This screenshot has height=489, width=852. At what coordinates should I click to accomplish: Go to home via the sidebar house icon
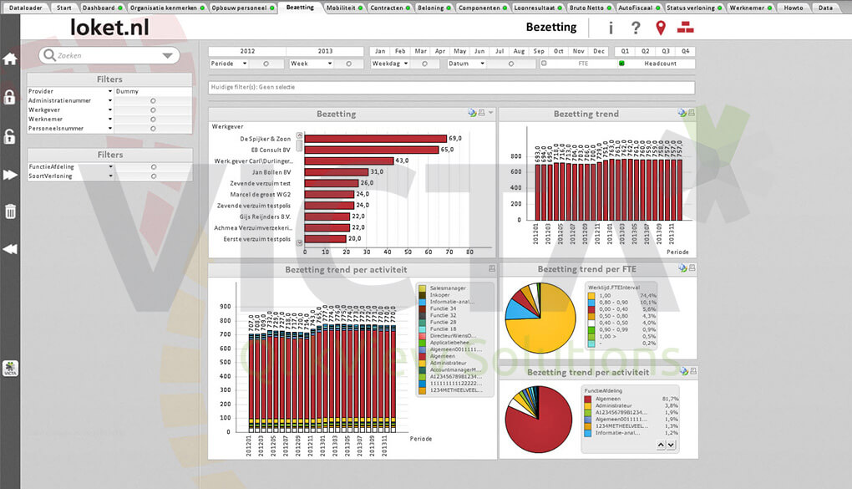[10, 59]
